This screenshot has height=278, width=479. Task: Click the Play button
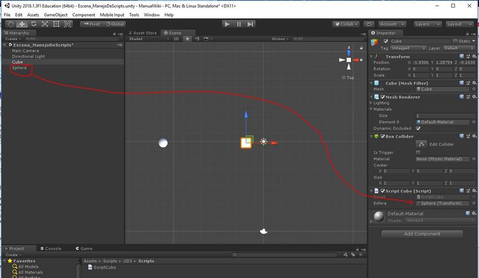point(227,24)
